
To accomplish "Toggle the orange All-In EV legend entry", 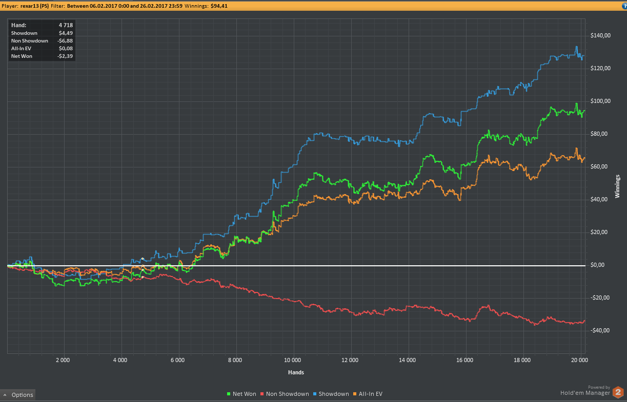I will (x=368, y=394).
